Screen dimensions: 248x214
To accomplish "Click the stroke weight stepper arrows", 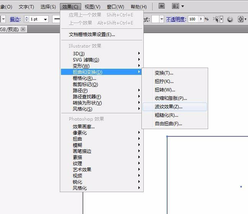I will [26, 19].
